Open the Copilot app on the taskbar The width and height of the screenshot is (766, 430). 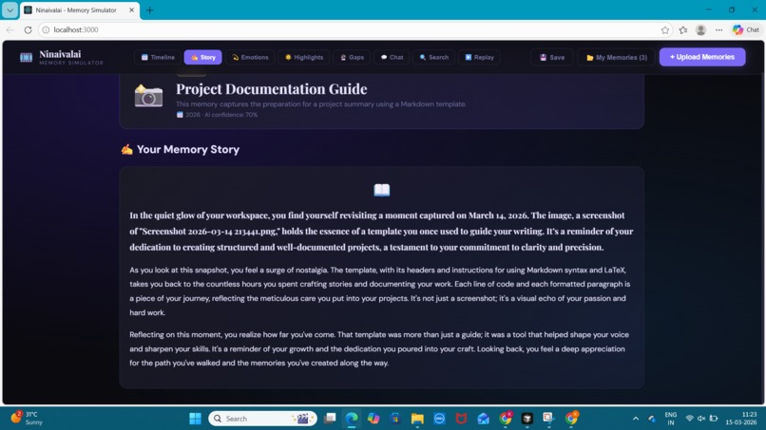pyautogui.click(x=373, y=419)
